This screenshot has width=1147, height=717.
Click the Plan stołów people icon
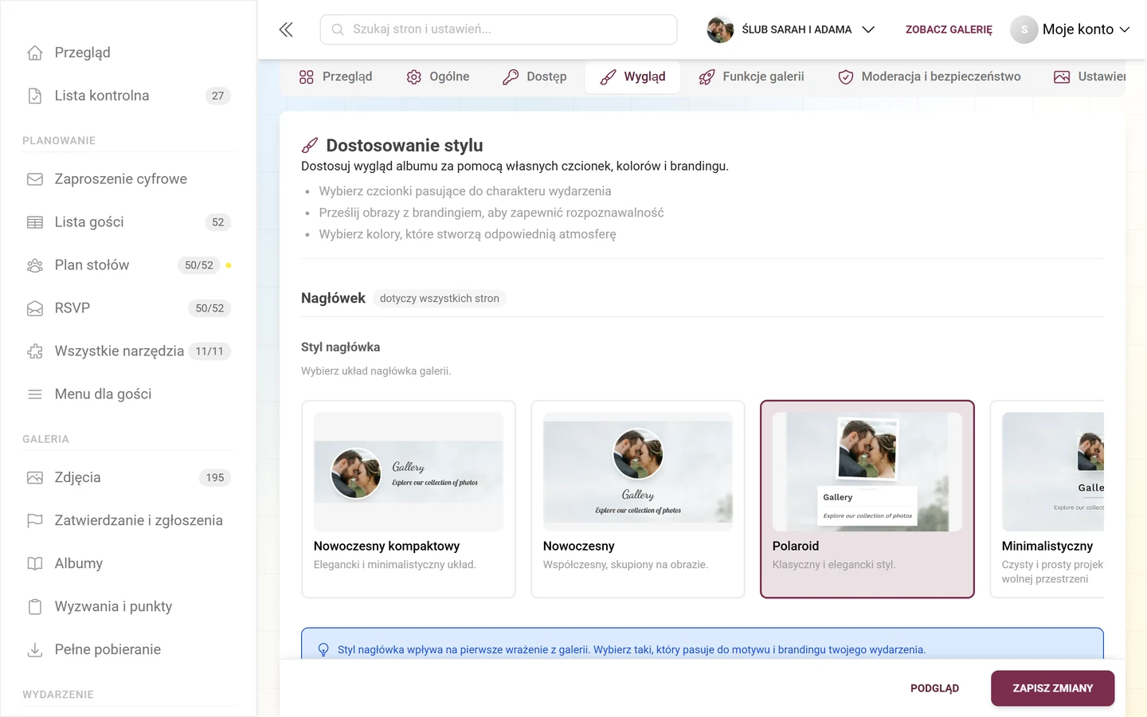35,265
